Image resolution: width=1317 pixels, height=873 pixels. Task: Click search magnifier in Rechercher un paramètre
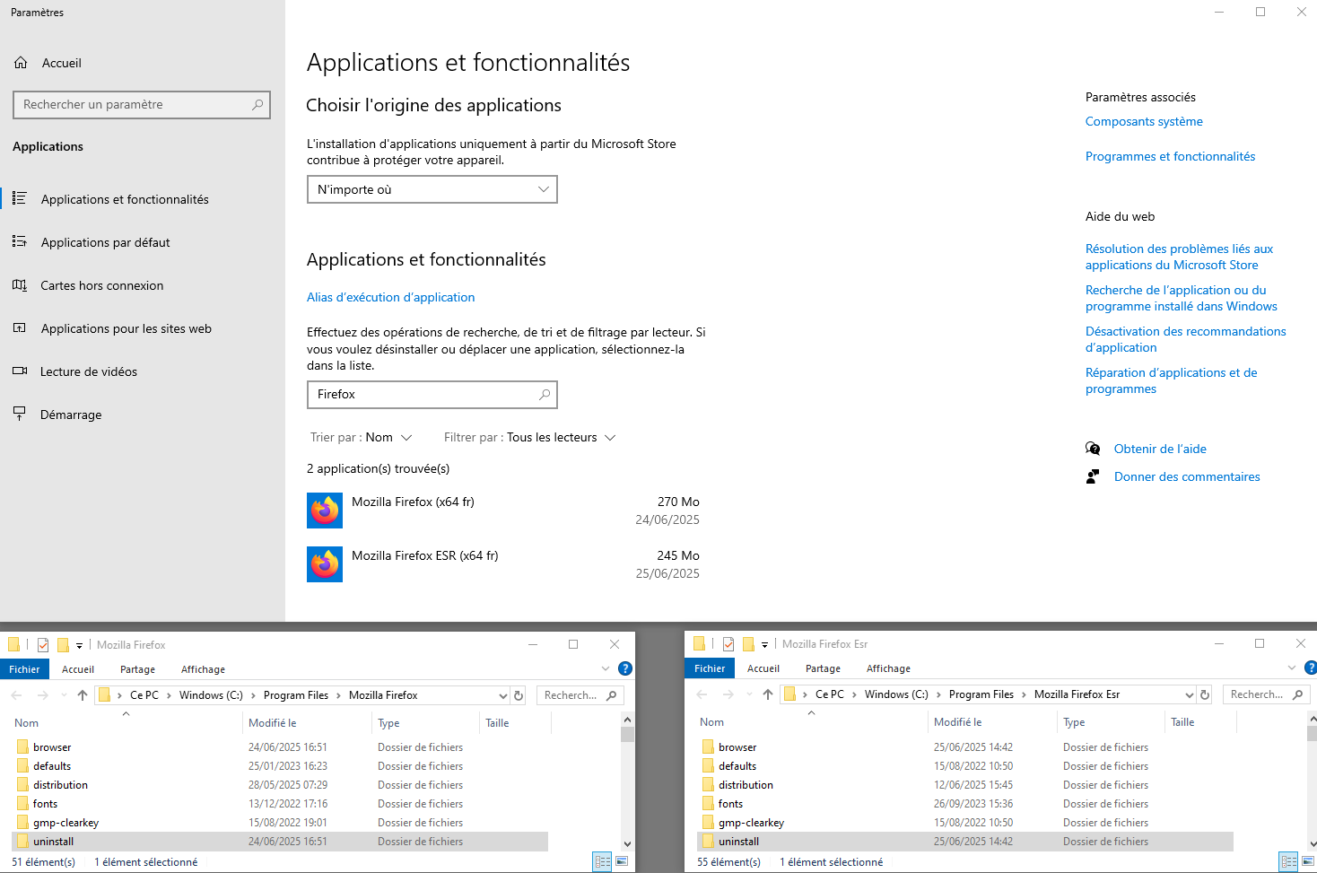click(257, 105)
